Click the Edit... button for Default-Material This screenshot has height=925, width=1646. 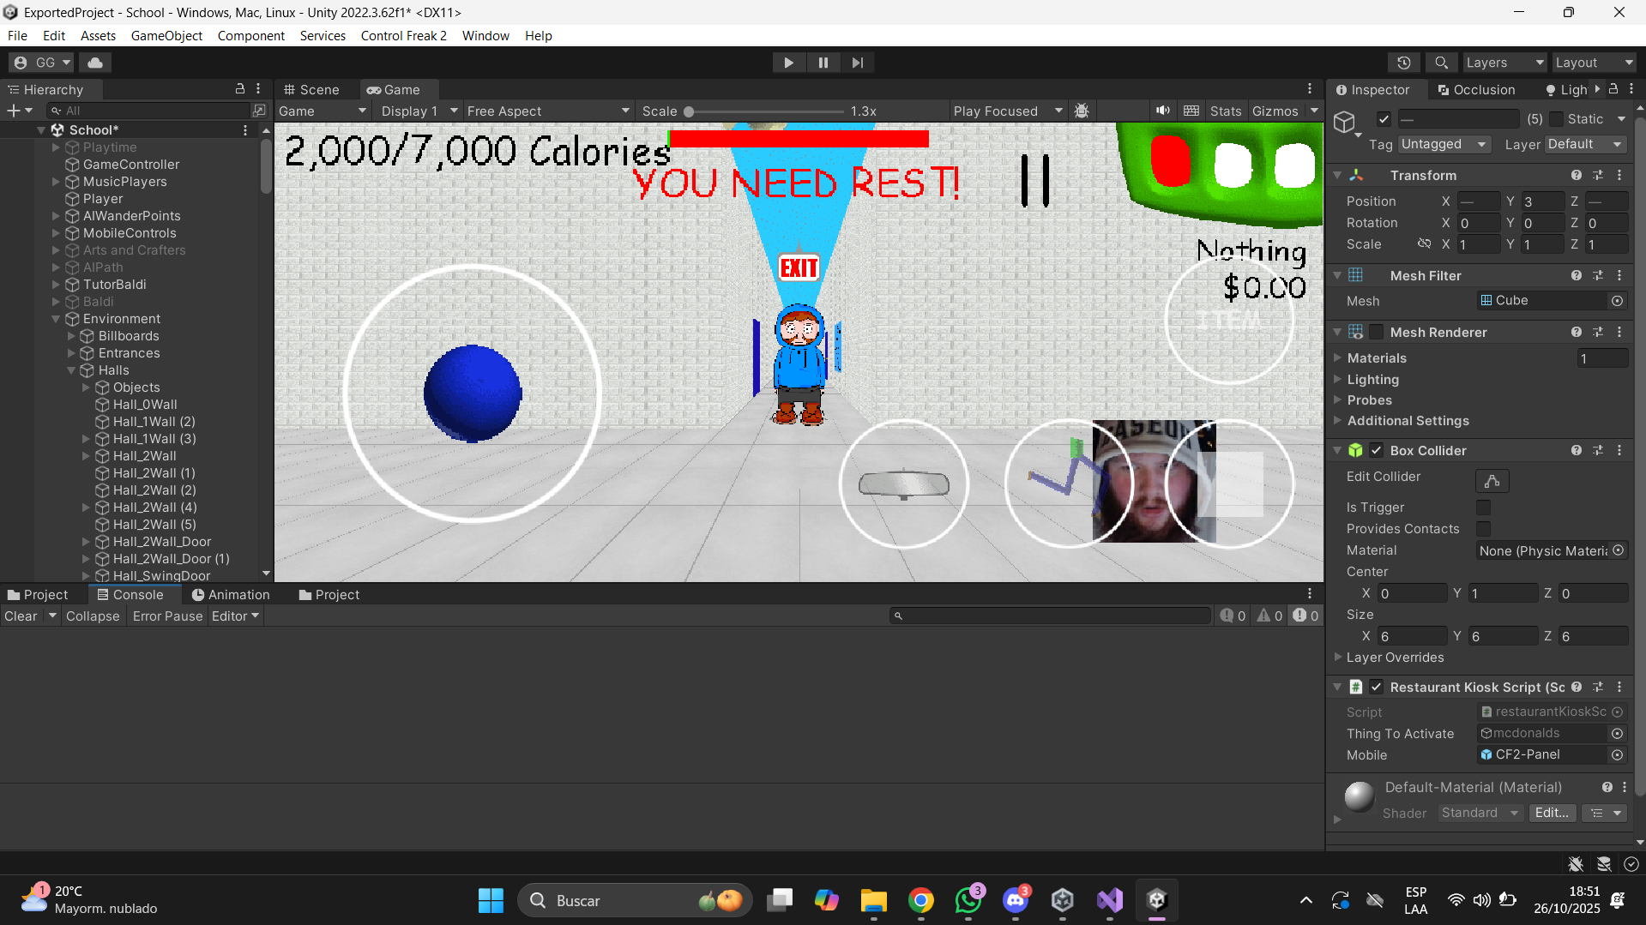pyautogui.click(x=1552, y=813)
